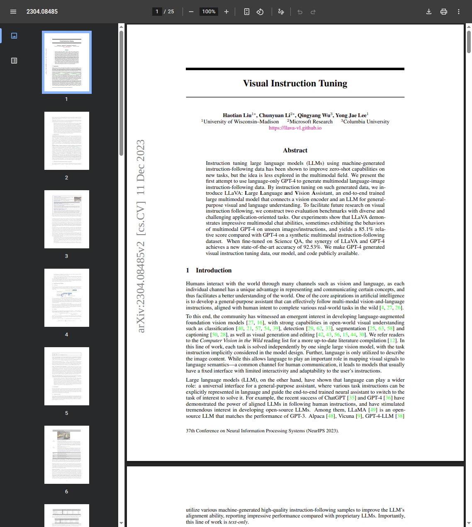Show the document outline panel
The height and width of the screenshot is (527, 472).
pos(14,60)
